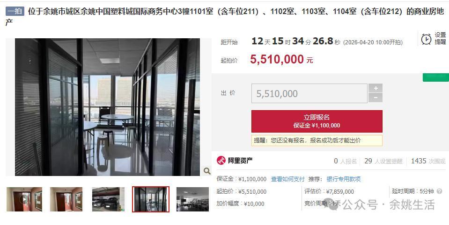
Task: Click the green badge at right edge
Action: pyautogui.click(x=436, y=77)
